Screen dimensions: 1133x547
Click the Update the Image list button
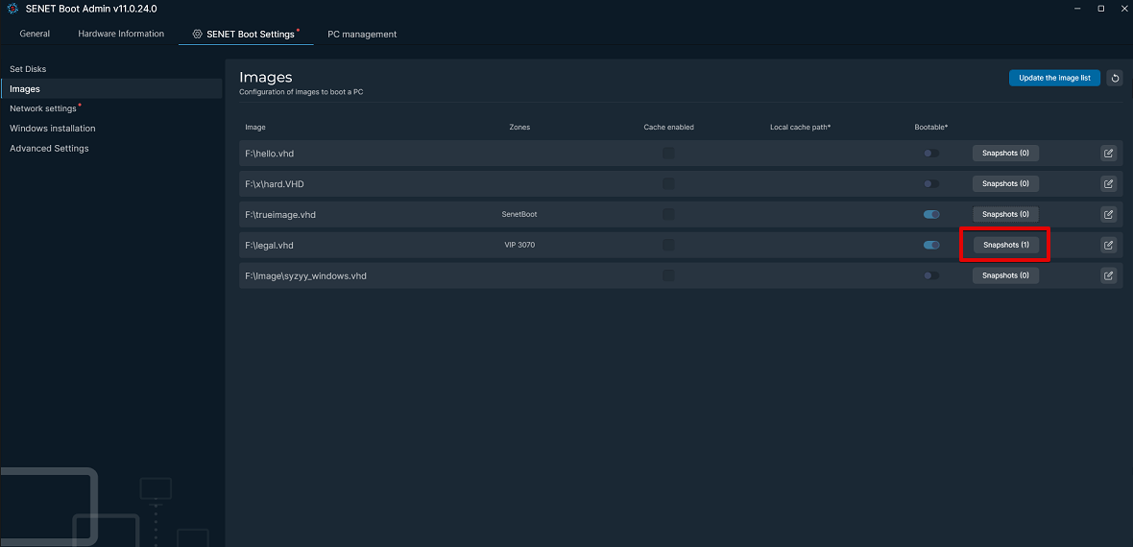pos(1054,78)
